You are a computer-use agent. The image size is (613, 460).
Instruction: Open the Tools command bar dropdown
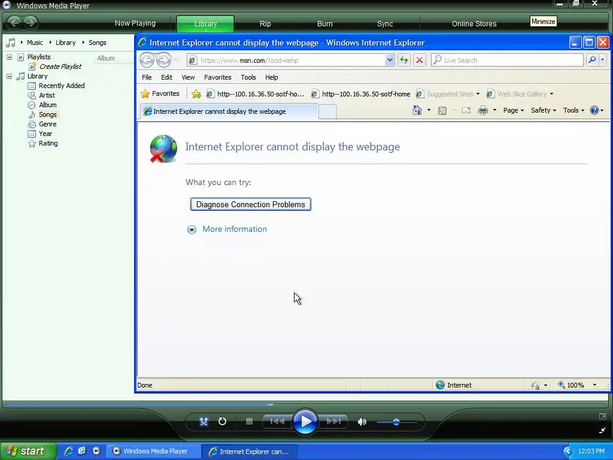[x=573, y=110]
